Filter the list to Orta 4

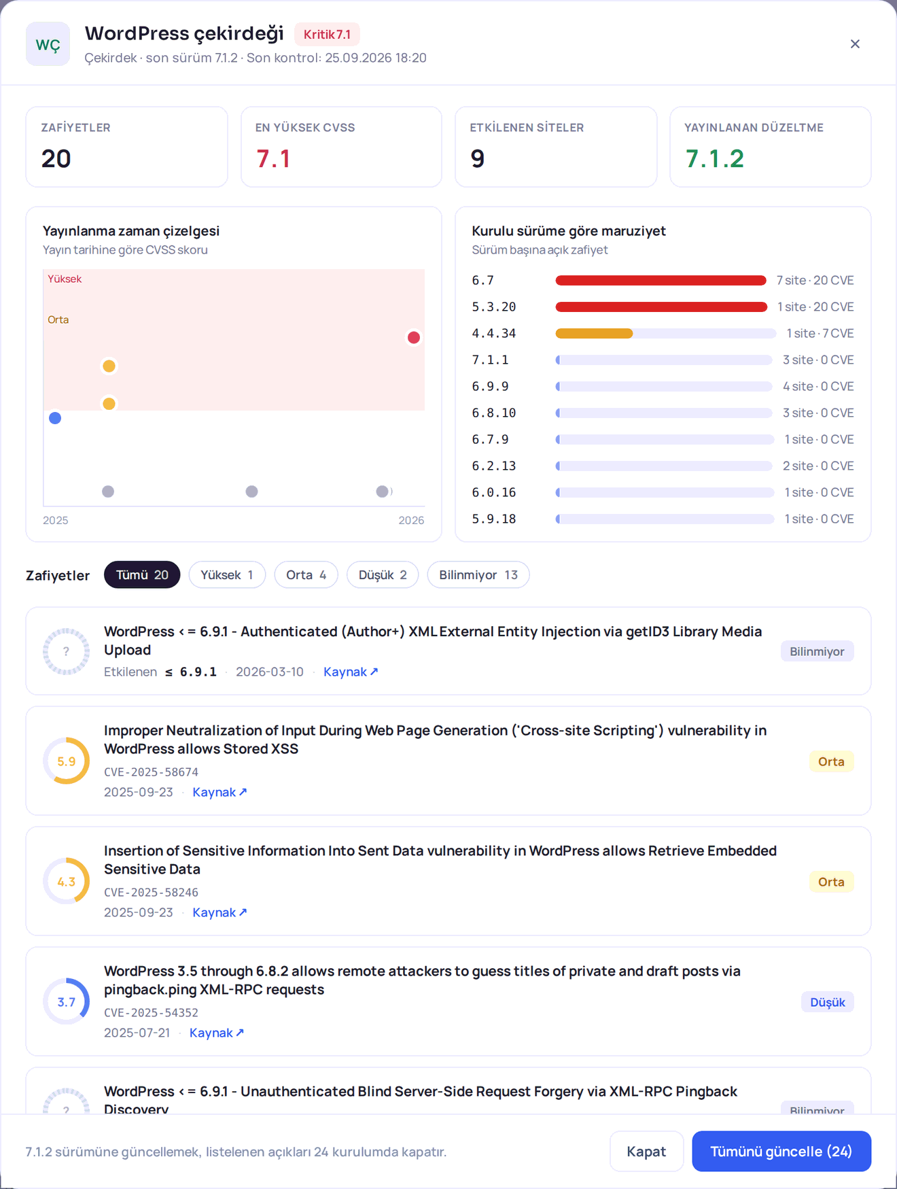pos(306,575)
